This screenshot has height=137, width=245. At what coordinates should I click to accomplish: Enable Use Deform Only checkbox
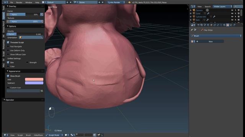click(8, 50)
